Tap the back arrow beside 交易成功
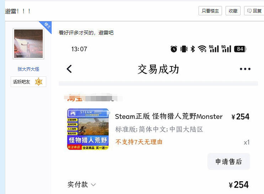 point(69,69)
